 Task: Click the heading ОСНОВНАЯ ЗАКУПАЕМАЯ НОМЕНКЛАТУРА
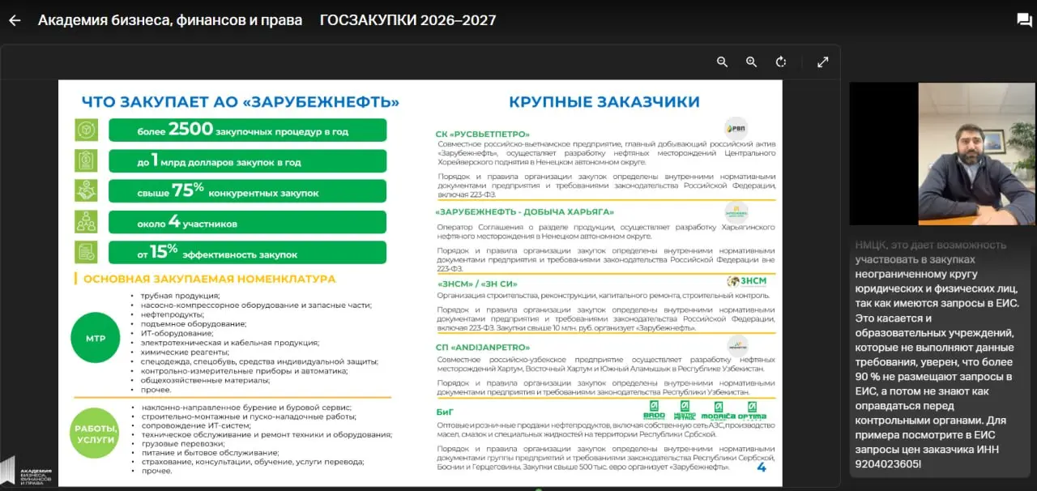(209, 279)
